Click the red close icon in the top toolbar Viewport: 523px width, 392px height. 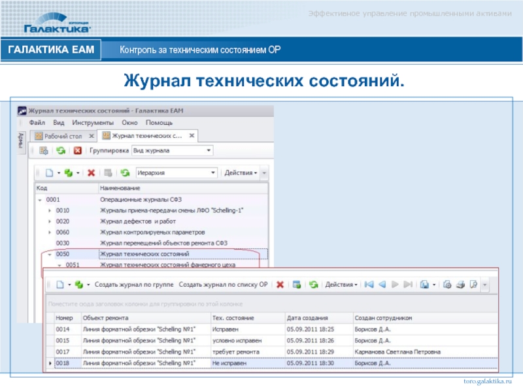(x=77, y=151)
